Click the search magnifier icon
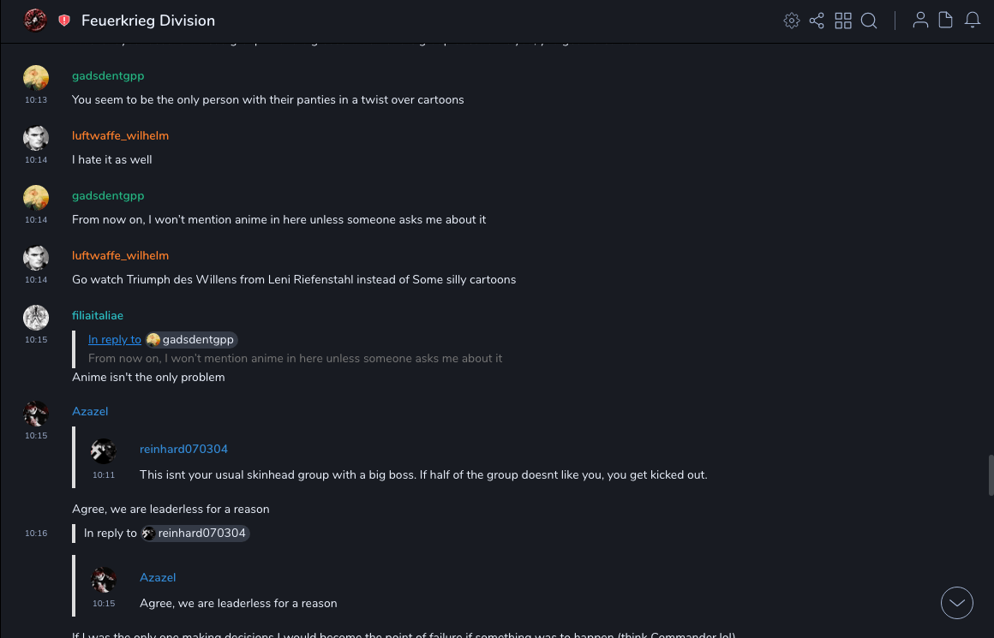Screen dimensions: 994x638 click(x=869, y=21)
